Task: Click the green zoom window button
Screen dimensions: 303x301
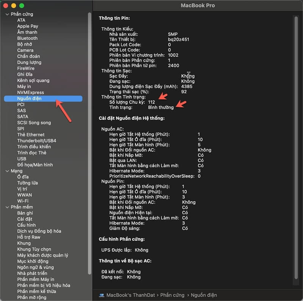Action: point(22,6)
